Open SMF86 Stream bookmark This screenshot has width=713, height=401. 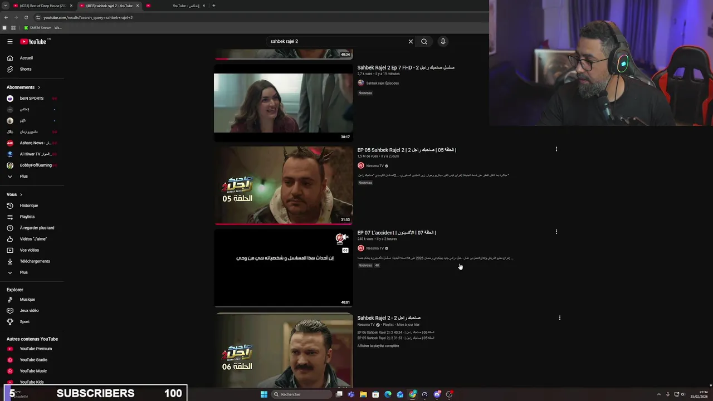click(43, 28)
